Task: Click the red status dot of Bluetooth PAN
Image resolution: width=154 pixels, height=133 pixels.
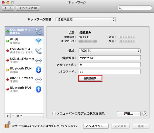Action: 7,89
